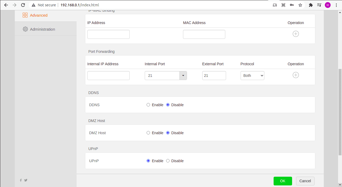Click the browser extensions puzzle icon
The image size is (342, 187).
pyautogui.click(x=311, y=5)
